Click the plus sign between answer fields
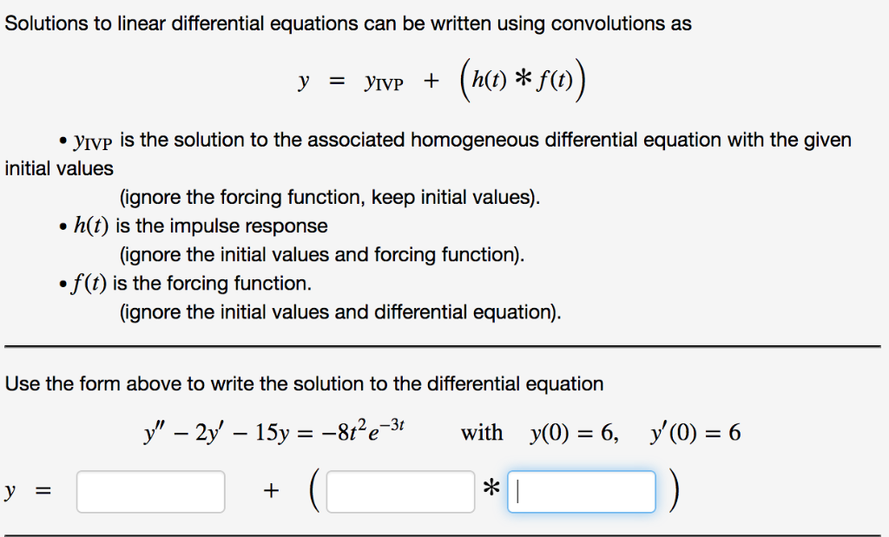 [271, 488]
